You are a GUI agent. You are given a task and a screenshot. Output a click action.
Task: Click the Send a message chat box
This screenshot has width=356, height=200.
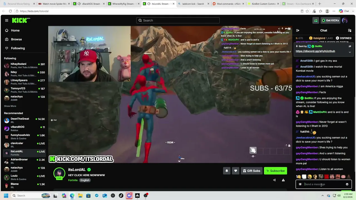point(323,184)
